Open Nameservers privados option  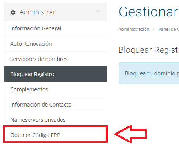(x=55, y=120)
